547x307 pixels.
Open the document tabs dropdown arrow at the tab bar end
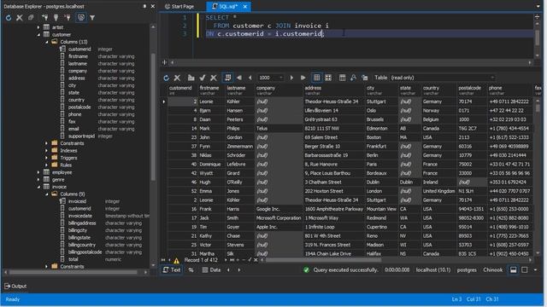coord(538,6)
